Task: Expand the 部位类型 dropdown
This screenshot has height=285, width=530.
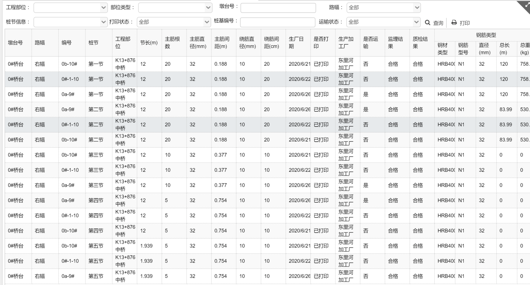Action: pyautogui.click(x=175, y=8)
